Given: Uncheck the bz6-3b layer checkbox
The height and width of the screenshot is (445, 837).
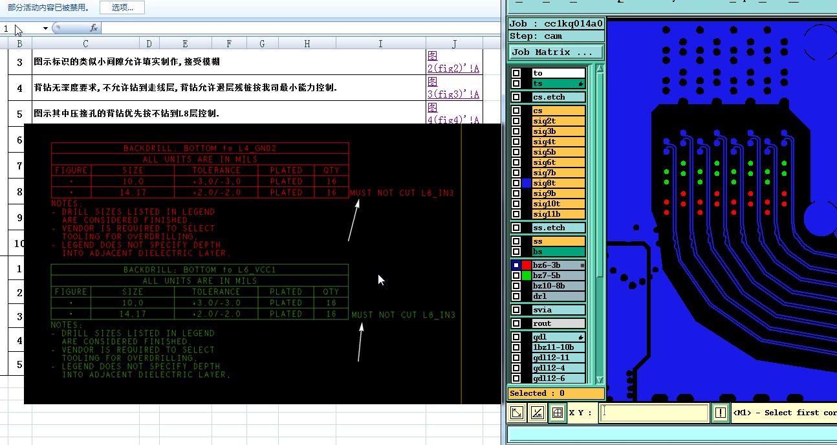Looking at the screenshot, I should pyautogui.click(x=516, y=265).
